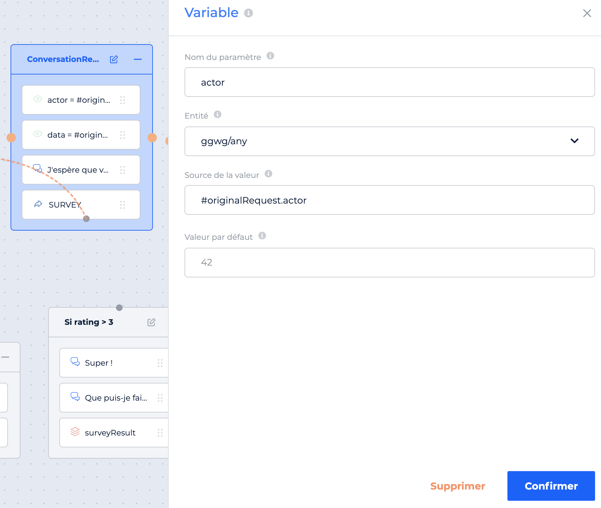The height and width of the screenshot is (508, 601).
Task: Click gray connector dot below SURVEY step
Action: 86,219
